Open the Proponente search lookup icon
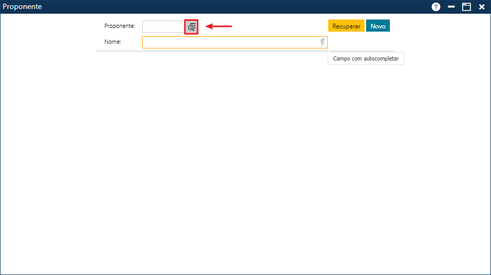Image resolution: width=491 pixels, height=275 pixels. (191, 27)
